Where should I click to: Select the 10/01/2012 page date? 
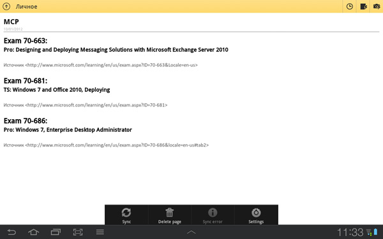13,29
